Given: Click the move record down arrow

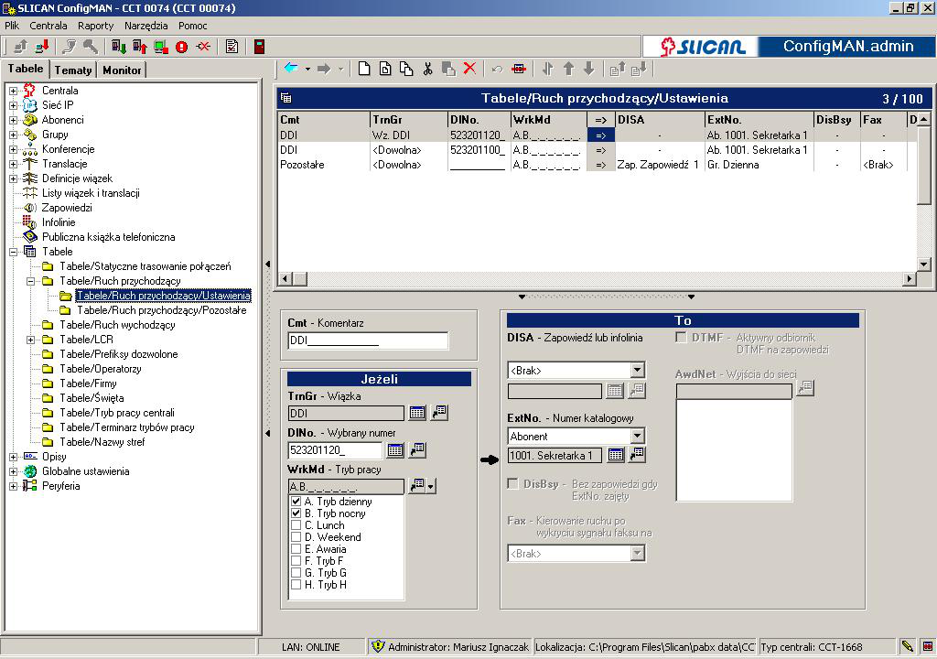Looking at the screenshot, I should click(x=589, y=69).
